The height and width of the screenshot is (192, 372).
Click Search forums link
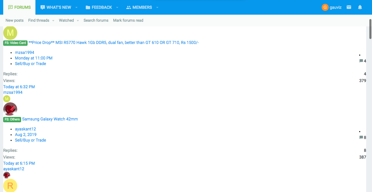tap(96, 20)
